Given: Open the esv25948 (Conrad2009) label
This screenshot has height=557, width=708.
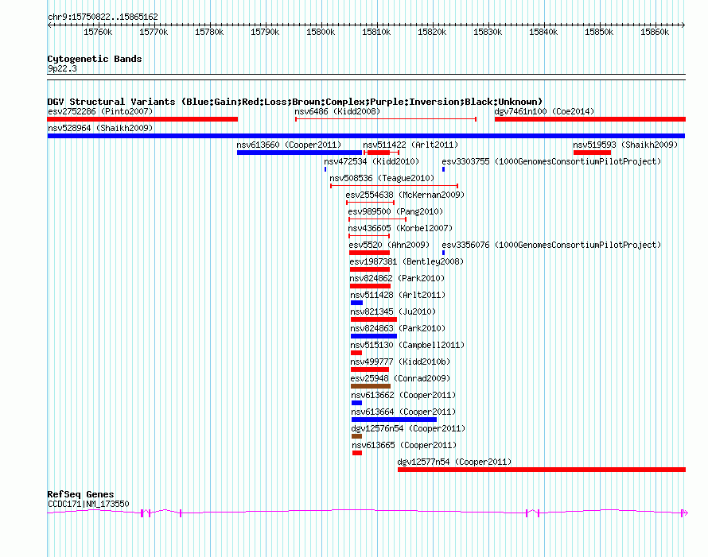Looking at the screenshot, I should coord(400,378).
